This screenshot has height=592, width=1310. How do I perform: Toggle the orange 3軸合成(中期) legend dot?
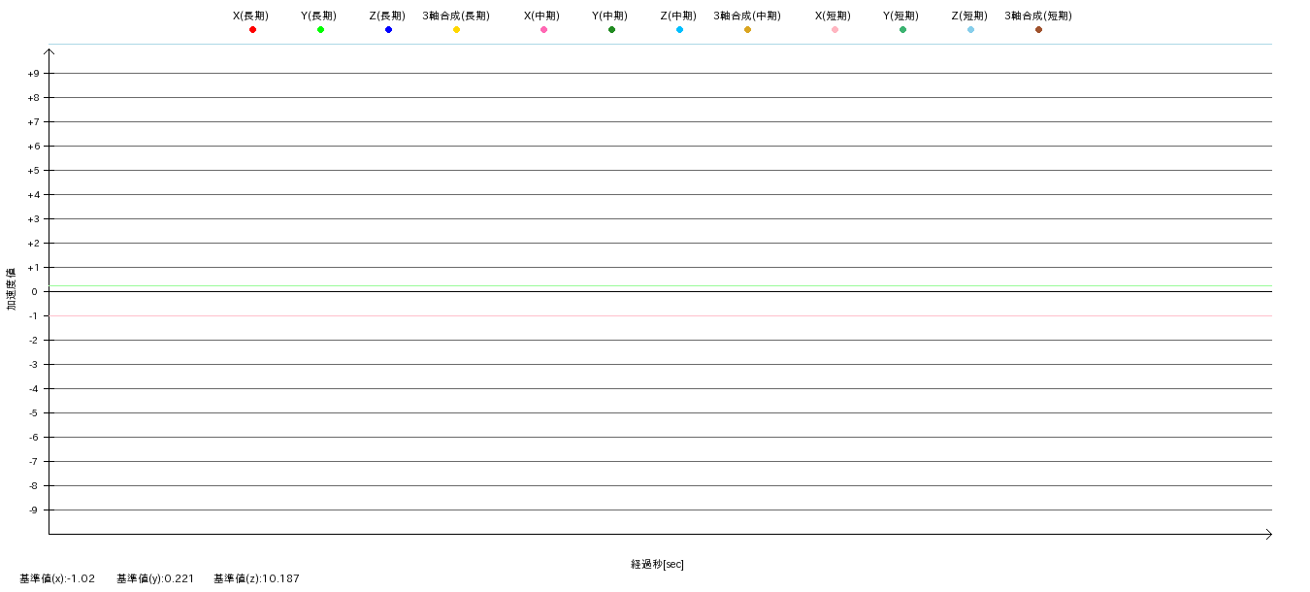747,30
